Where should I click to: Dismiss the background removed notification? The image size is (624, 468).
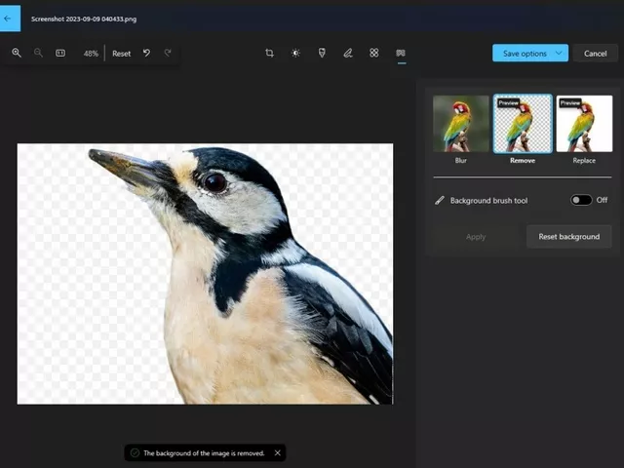click(277, 452)
